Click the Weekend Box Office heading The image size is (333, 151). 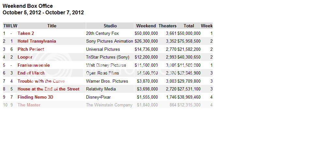tap(28, 6)
